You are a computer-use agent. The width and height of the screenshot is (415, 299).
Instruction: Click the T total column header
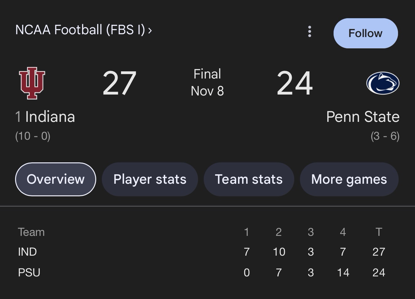[379, 232]
